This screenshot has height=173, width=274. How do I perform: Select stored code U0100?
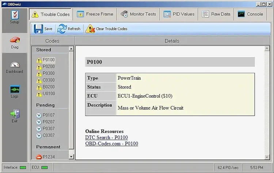point(49,94)
